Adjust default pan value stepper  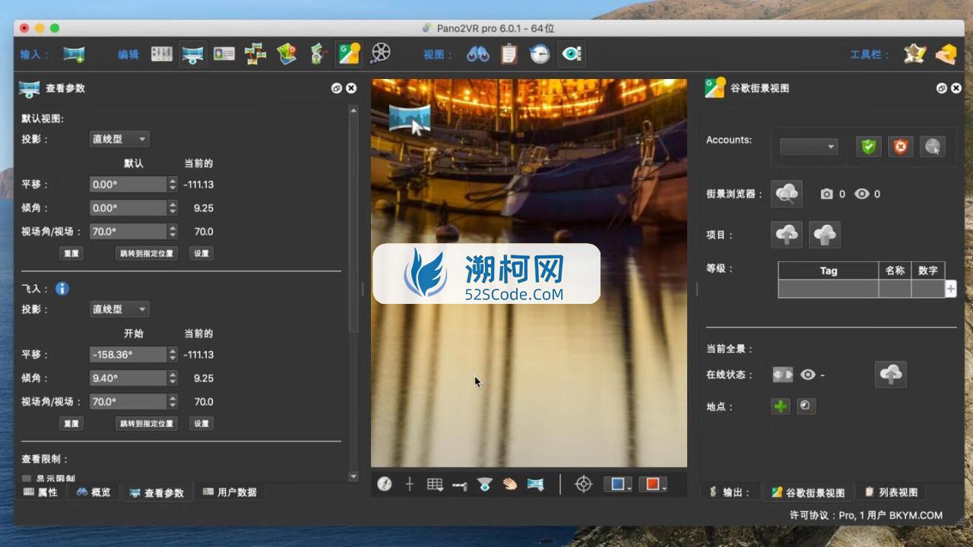[x=173, y=185]
